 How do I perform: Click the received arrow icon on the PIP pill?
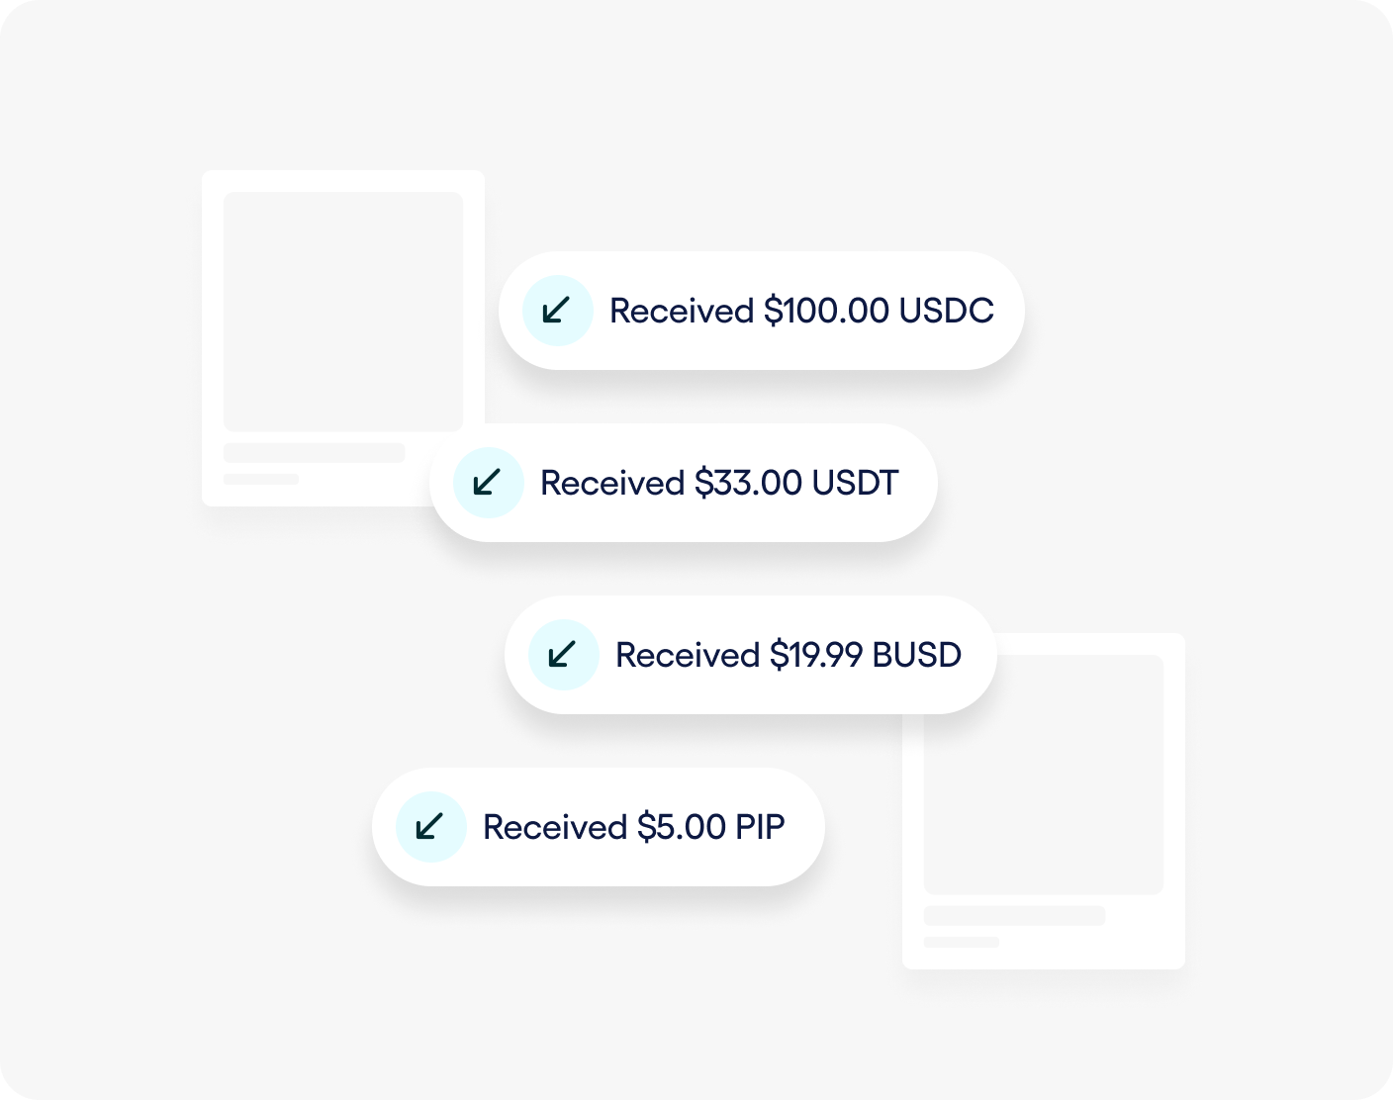coord(431,827)
